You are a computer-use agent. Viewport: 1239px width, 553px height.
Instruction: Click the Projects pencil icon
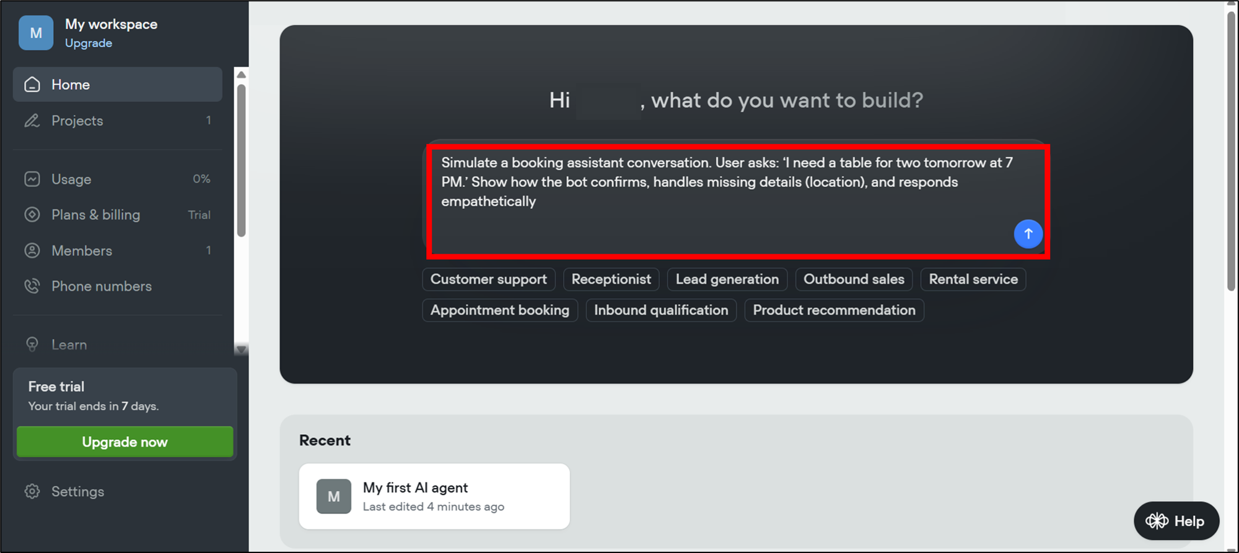(x=32, y=121)
